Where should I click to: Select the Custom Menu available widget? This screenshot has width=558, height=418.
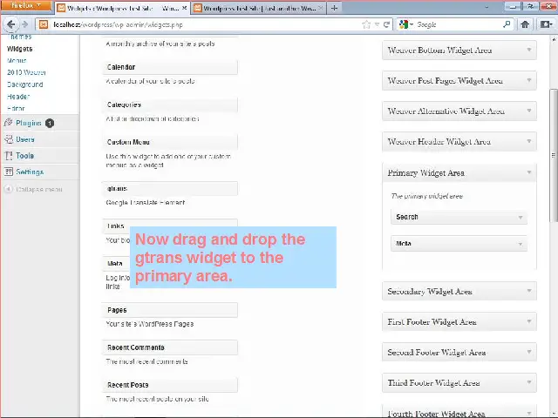click(170, 142)
